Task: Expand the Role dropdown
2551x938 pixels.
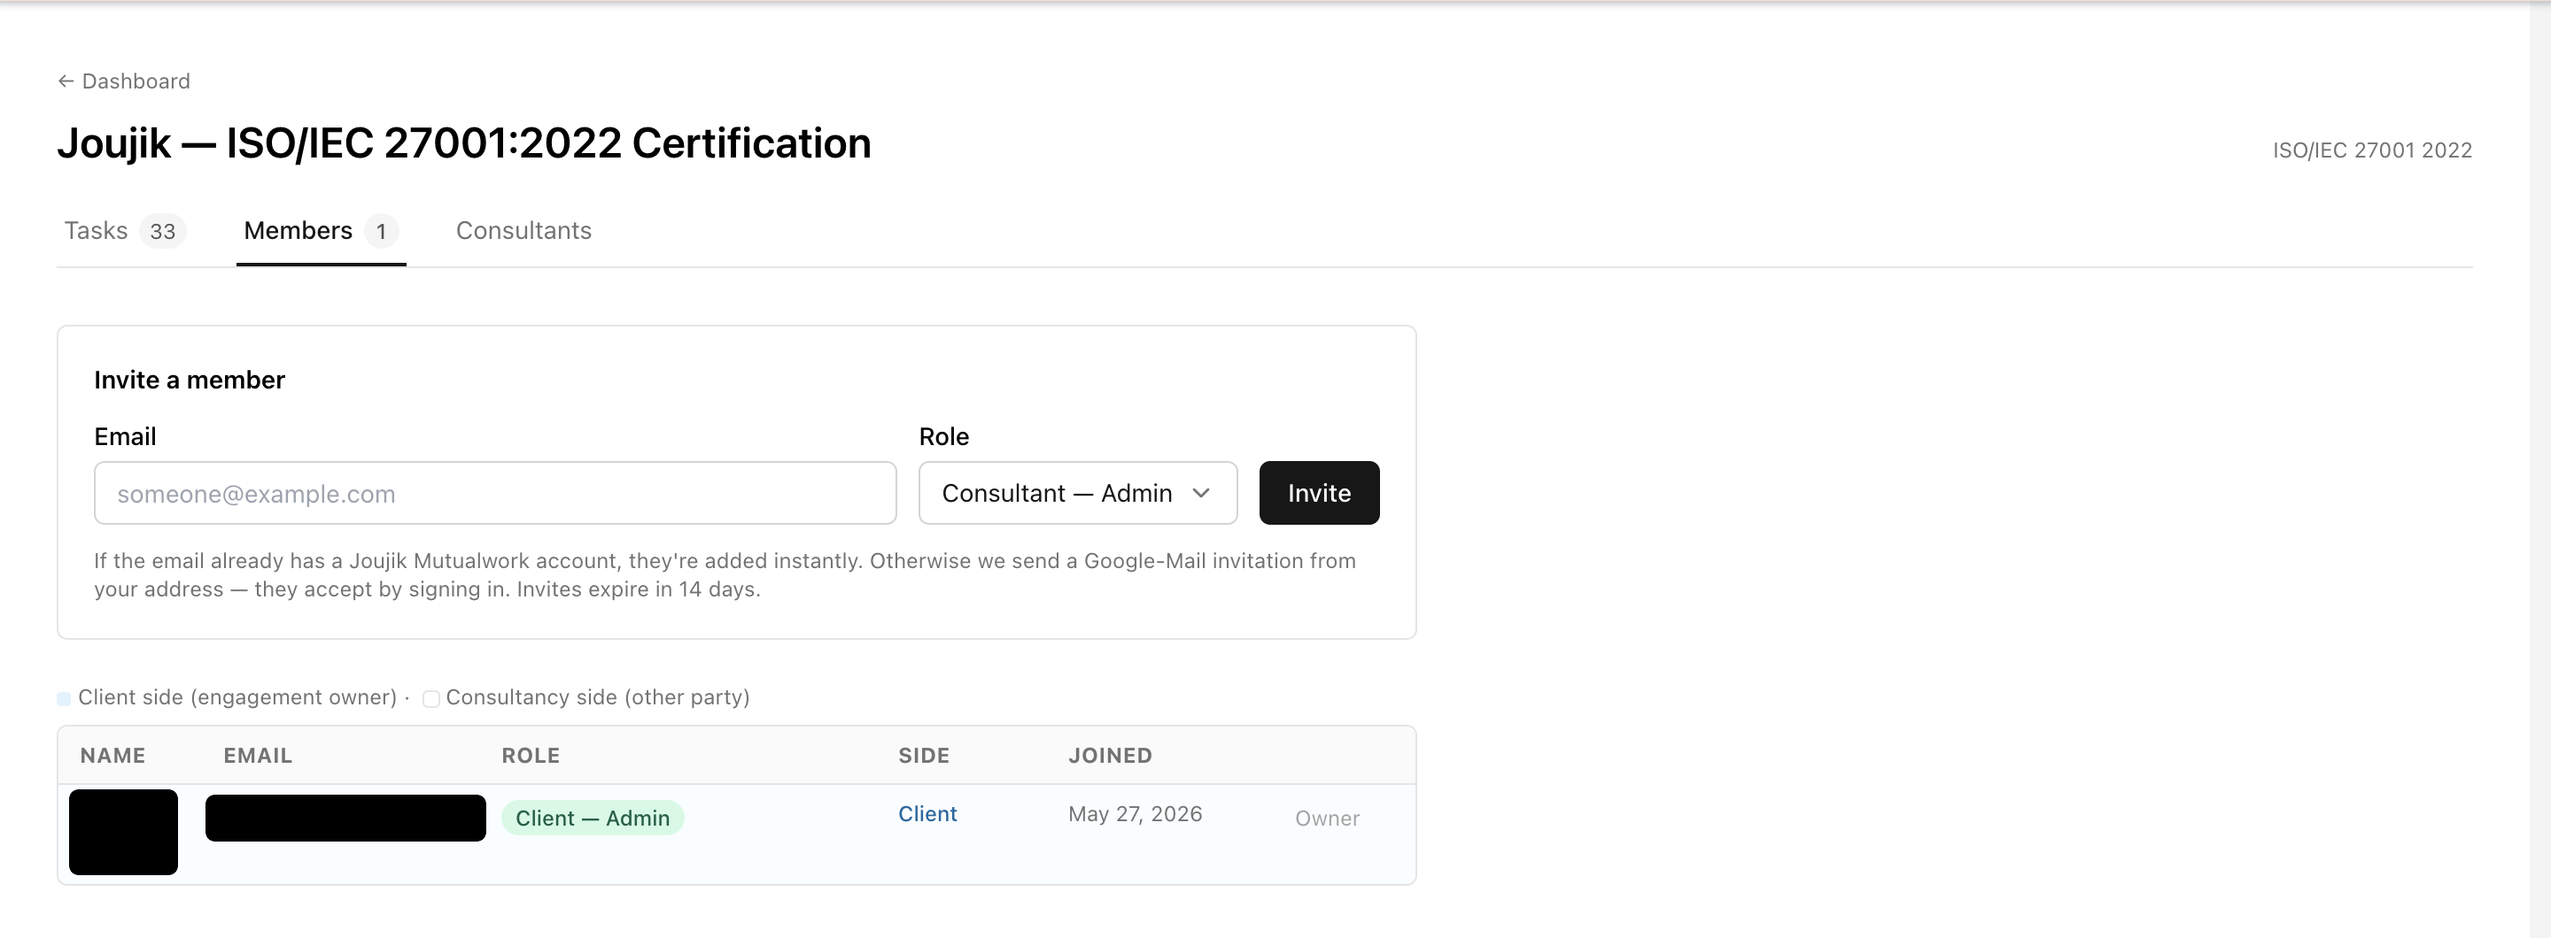Action: [1077, 493]
